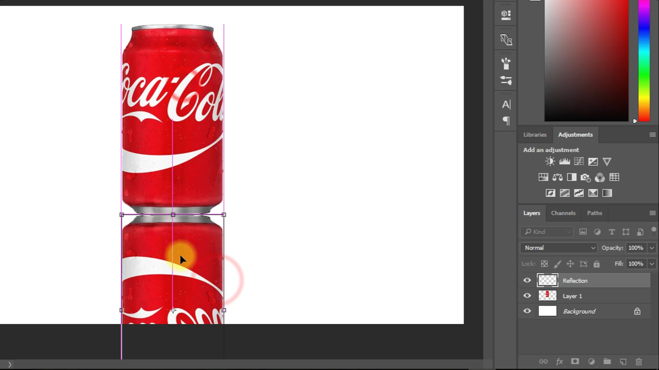This screenshot has height=370, width=659.
Task: Create a new layer group
Action: [607, 361]
